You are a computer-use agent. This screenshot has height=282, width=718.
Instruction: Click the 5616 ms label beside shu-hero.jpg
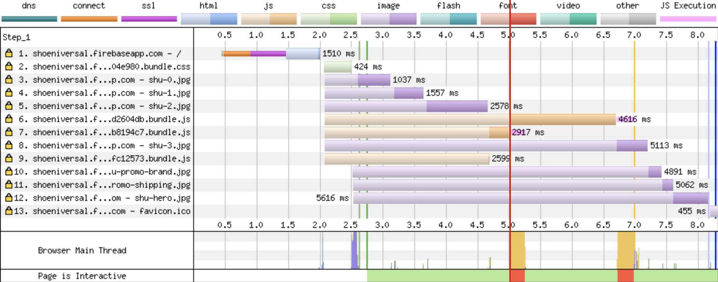332,198
